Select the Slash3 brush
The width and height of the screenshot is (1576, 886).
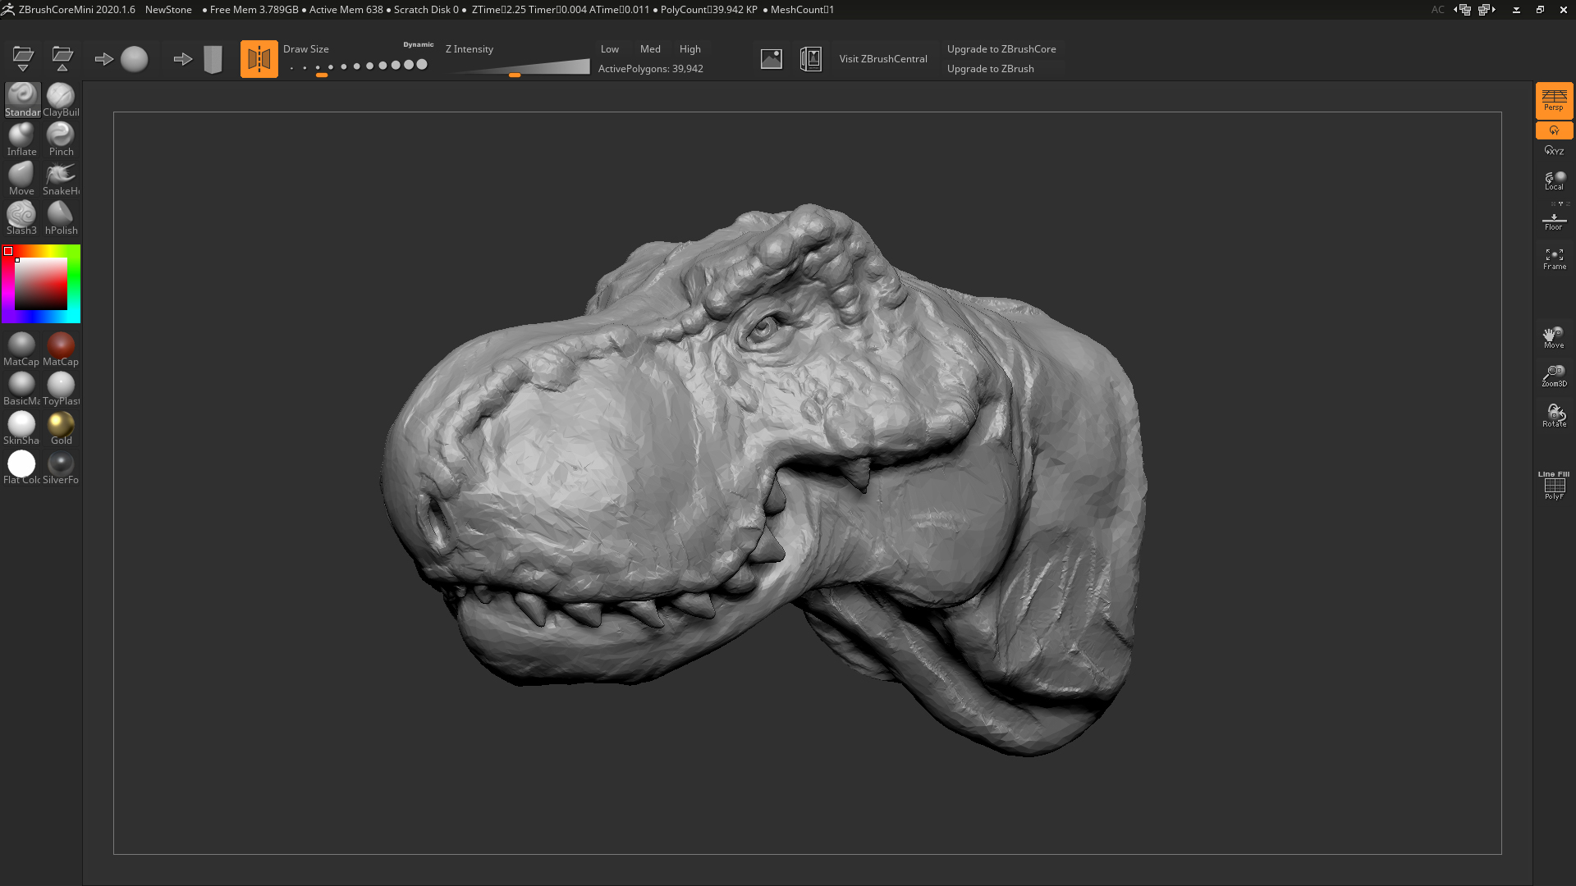coord(22,218)
